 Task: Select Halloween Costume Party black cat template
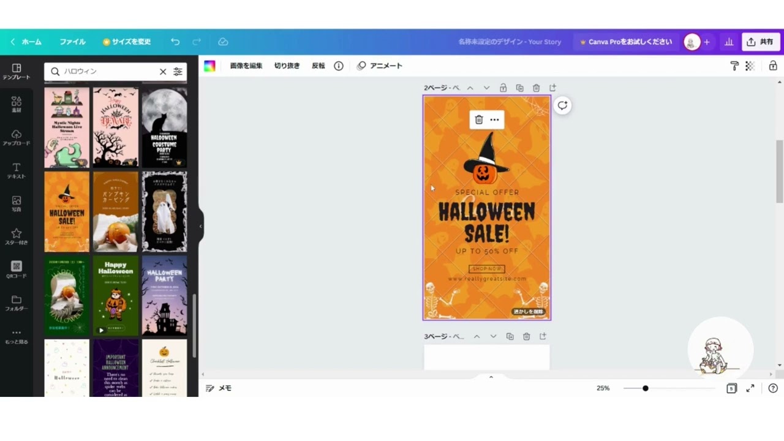click(164, 127)
